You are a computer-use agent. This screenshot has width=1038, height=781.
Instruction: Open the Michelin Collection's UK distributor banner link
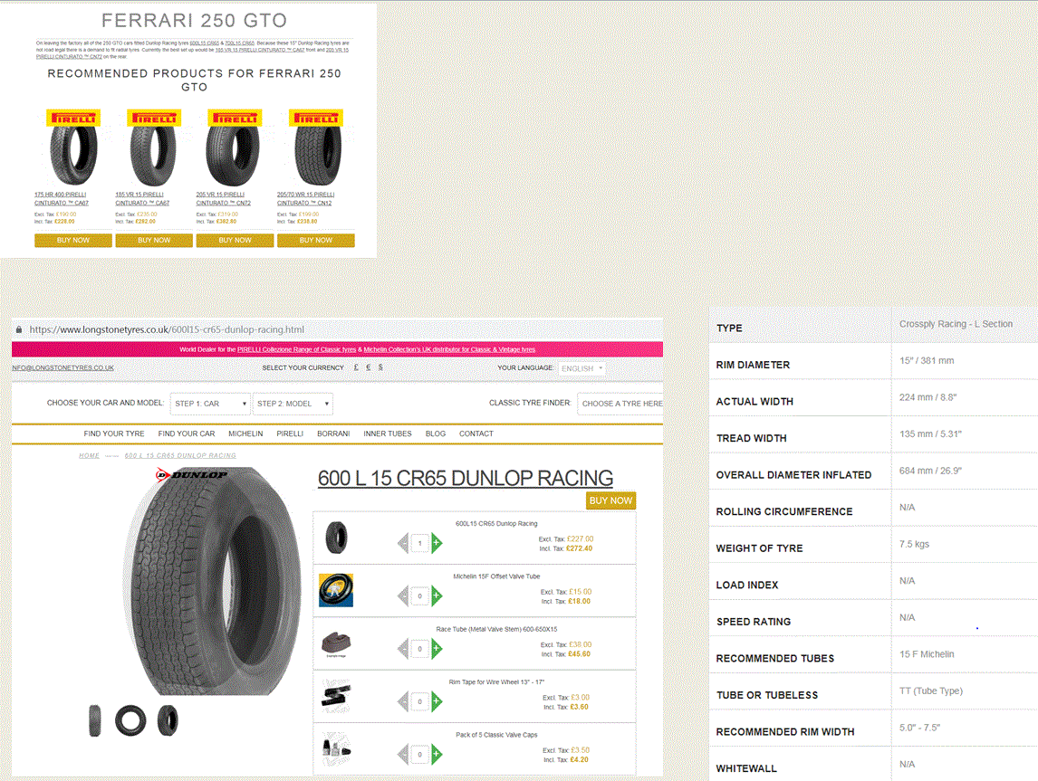449,349
